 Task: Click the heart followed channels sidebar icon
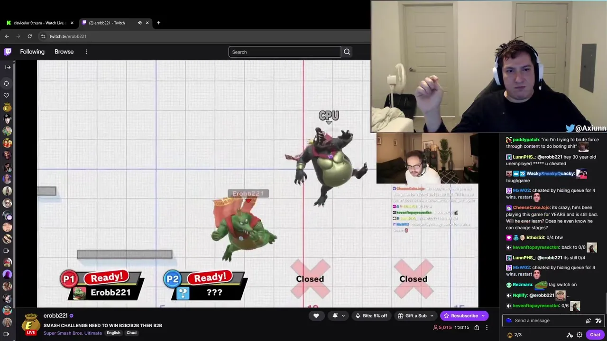point(7,96)
